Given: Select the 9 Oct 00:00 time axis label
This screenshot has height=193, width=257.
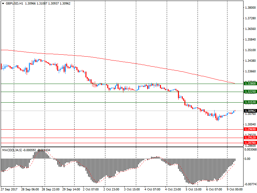Looking at the screenshot, I should point(235,189).
